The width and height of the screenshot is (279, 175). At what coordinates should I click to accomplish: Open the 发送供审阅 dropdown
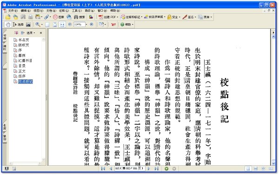click(155, 17)
